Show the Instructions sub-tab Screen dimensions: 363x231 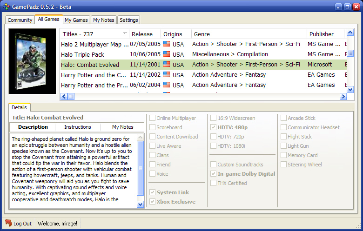pyautogui.click(x=78, y=127)
